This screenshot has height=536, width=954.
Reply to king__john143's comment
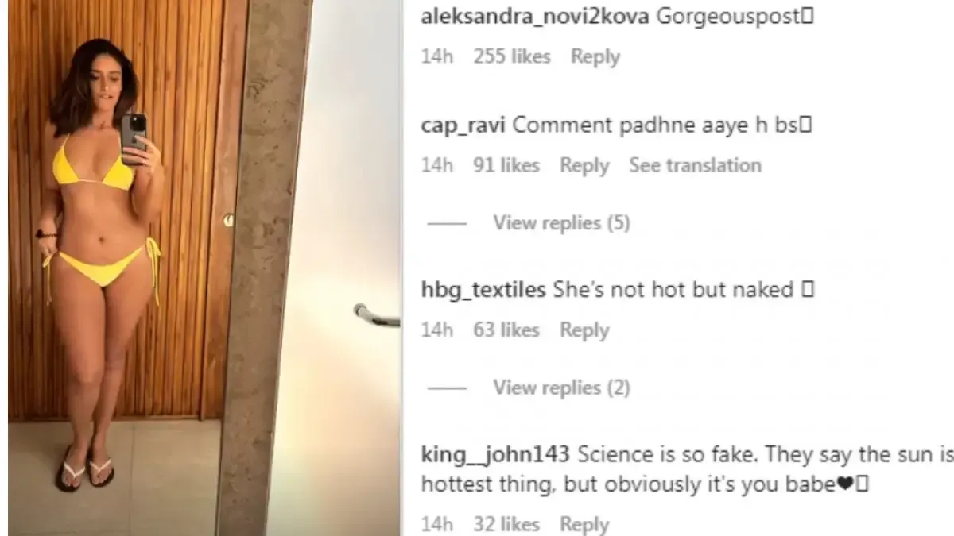[x=584, y=524]
